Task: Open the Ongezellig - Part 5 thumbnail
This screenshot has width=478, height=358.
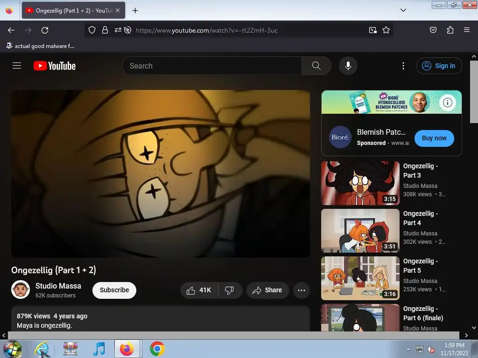Action: point(360,278)
